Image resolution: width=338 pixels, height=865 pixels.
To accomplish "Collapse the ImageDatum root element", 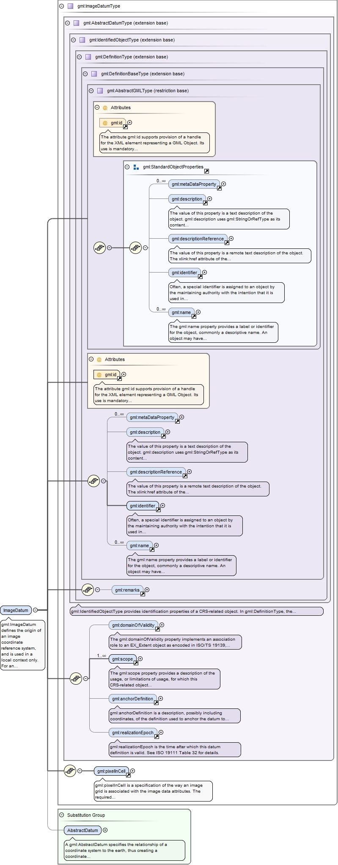I will click(x=36, y=610).
